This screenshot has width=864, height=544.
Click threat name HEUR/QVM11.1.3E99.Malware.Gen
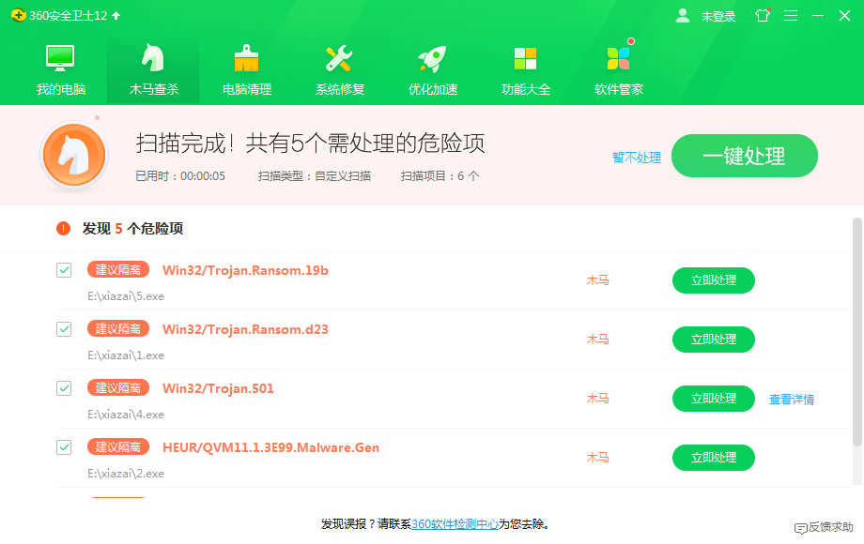(270, 447)
